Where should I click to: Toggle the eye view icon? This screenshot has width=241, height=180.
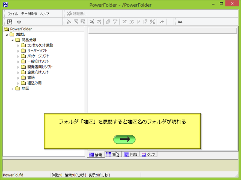[19, 22]
